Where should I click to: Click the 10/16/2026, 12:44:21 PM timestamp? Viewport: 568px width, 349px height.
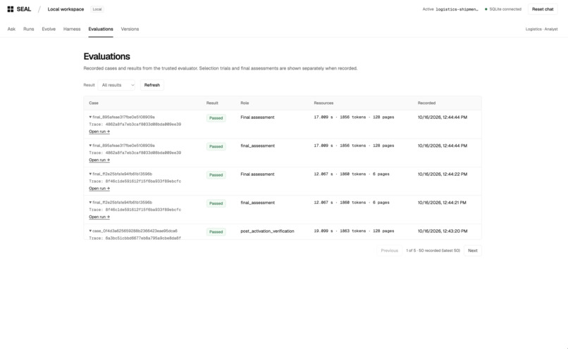click(x=442, y=203)
